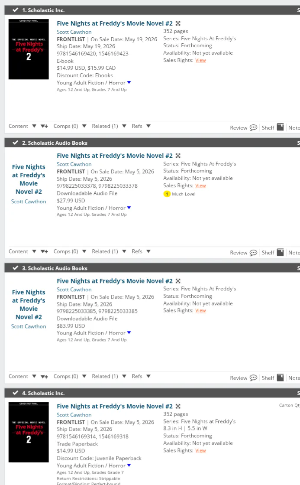Open Related (1) menu in item 1
The height and width of the screenshot is (485, 300).
124,126
